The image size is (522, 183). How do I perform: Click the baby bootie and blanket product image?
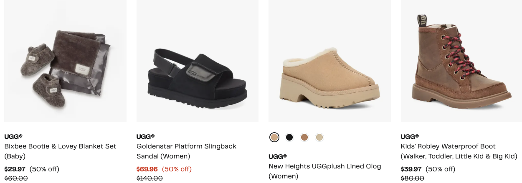click(65, 61)
